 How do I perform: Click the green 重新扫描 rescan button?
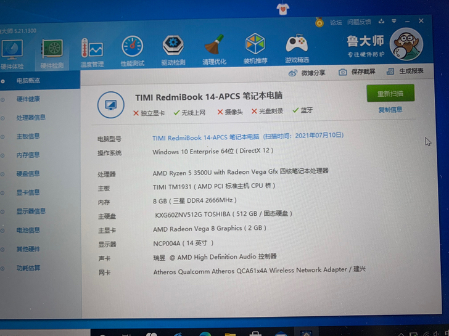tap(390, 93)
